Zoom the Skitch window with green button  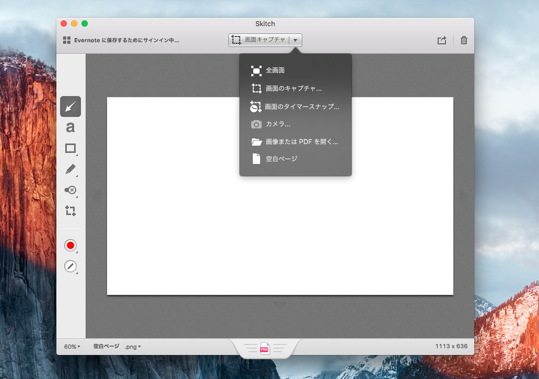(x=85, y=23)
